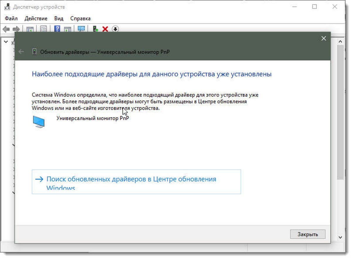The height and width of the screenshot is (259, 352).
Task: Click the action pane toolbar icon
Action: (x=67, y=29)
